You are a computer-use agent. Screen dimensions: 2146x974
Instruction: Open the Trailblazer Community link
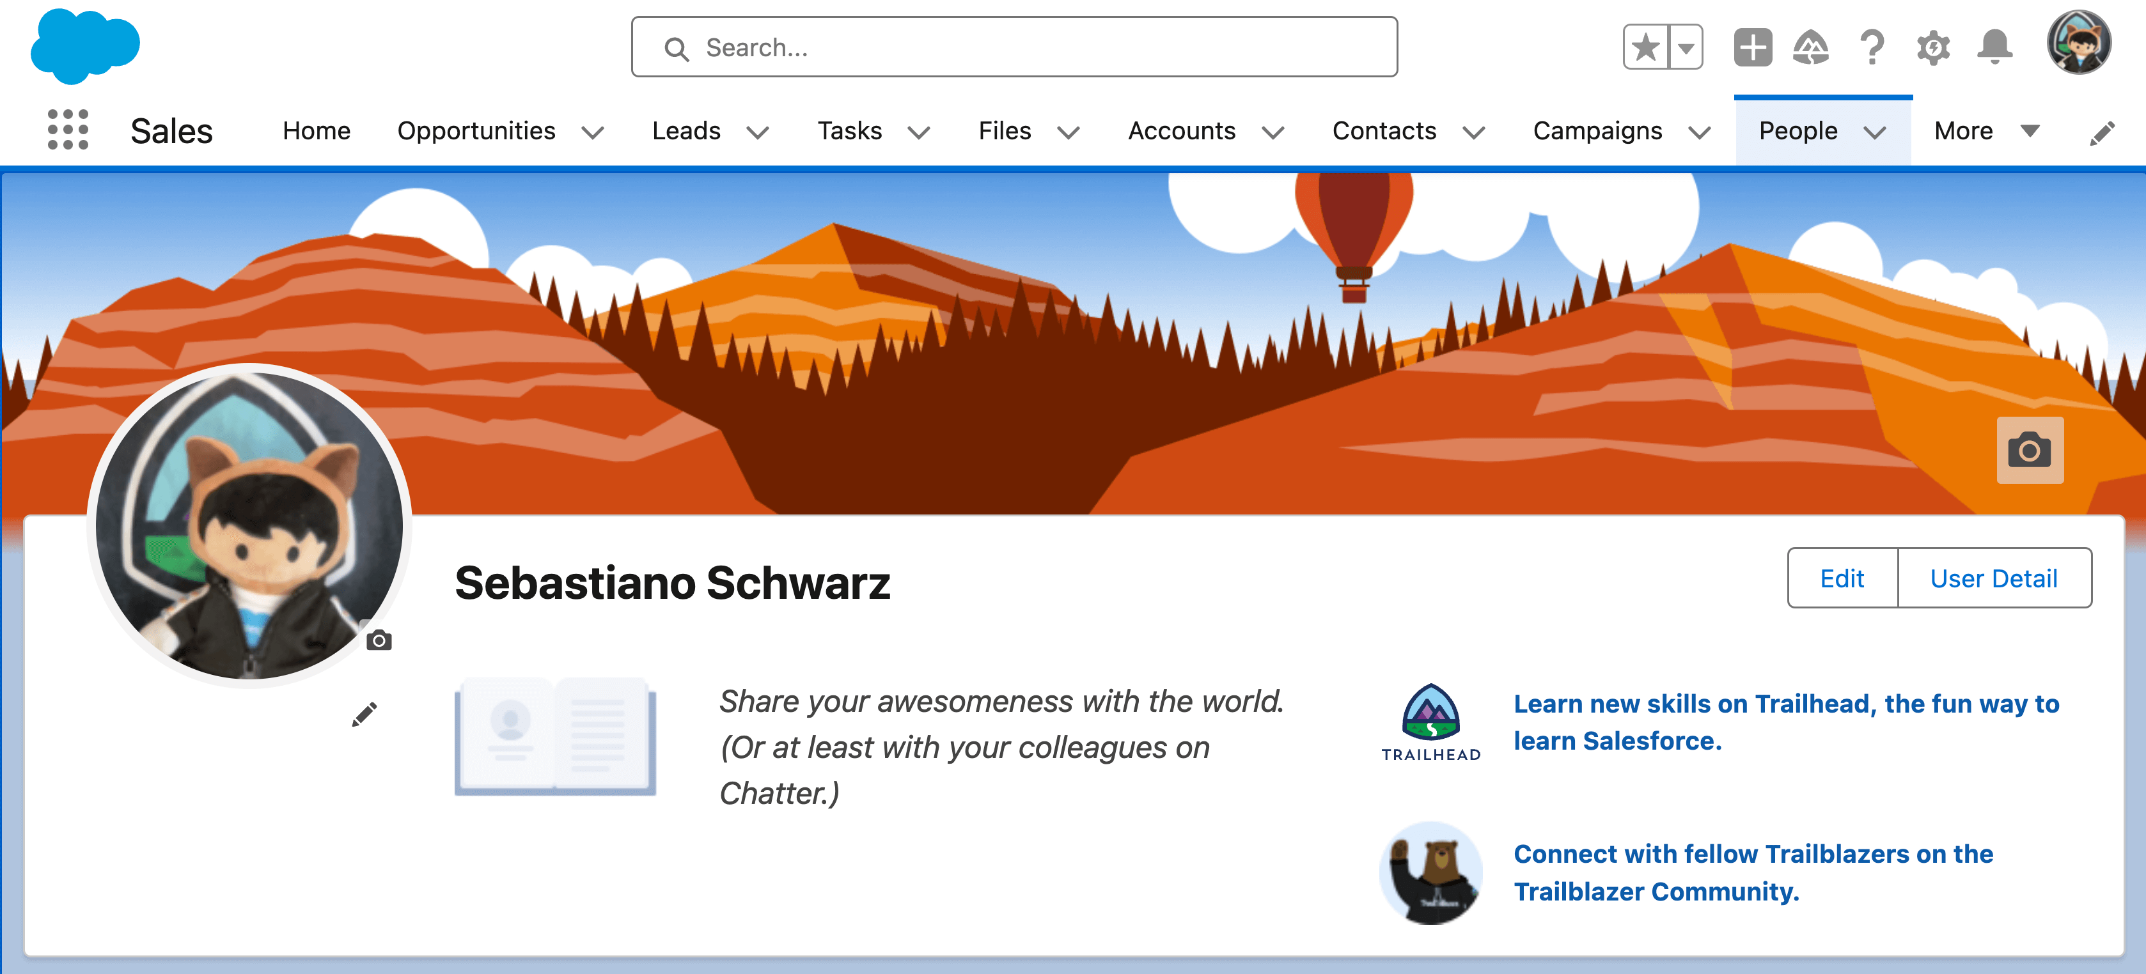point(1753,872)
